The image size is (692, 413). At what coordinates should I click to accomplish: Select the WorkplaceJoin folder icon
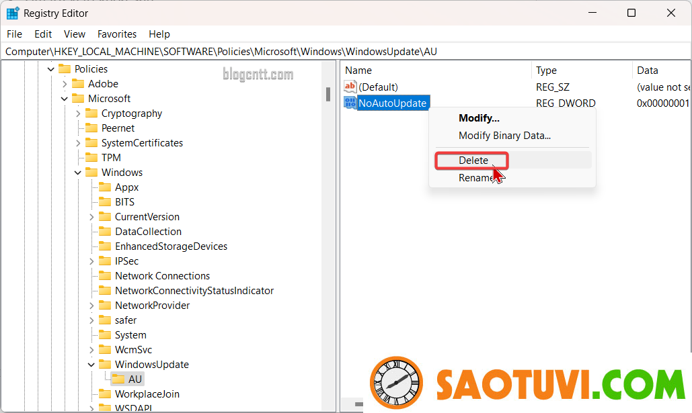tap(105, 394)
